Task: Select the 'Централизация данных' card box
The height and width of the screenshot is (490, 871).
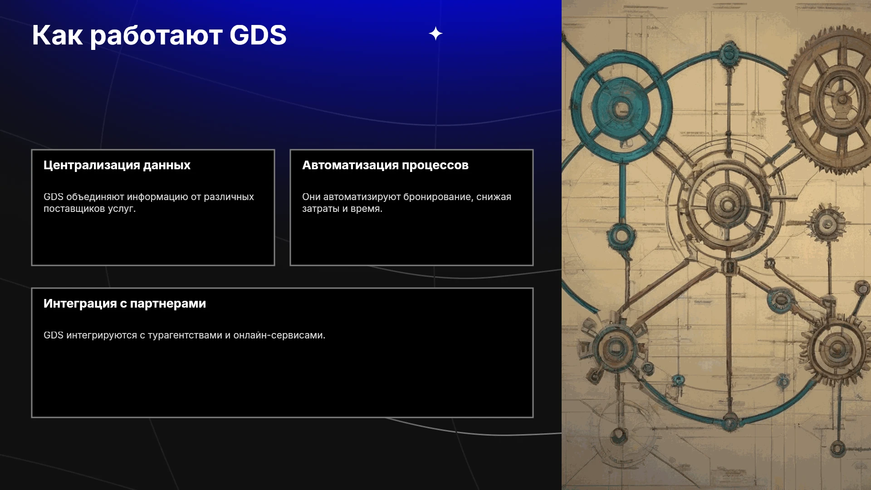Action: (x=153, y=207)
